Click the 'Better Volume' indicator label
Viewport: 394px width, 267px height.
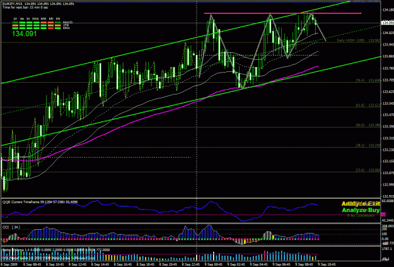(x=13, y=250)
